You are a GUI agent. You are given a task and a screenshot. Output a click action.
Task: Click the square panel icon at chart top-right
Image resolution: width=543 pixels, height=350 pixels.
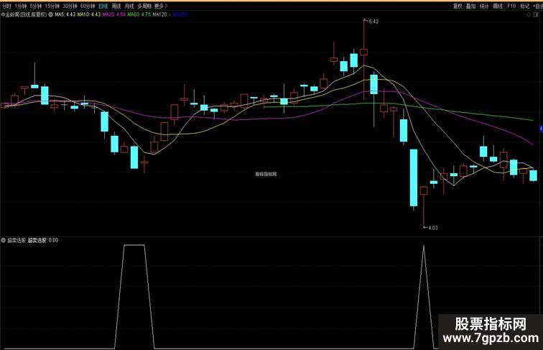537,15
